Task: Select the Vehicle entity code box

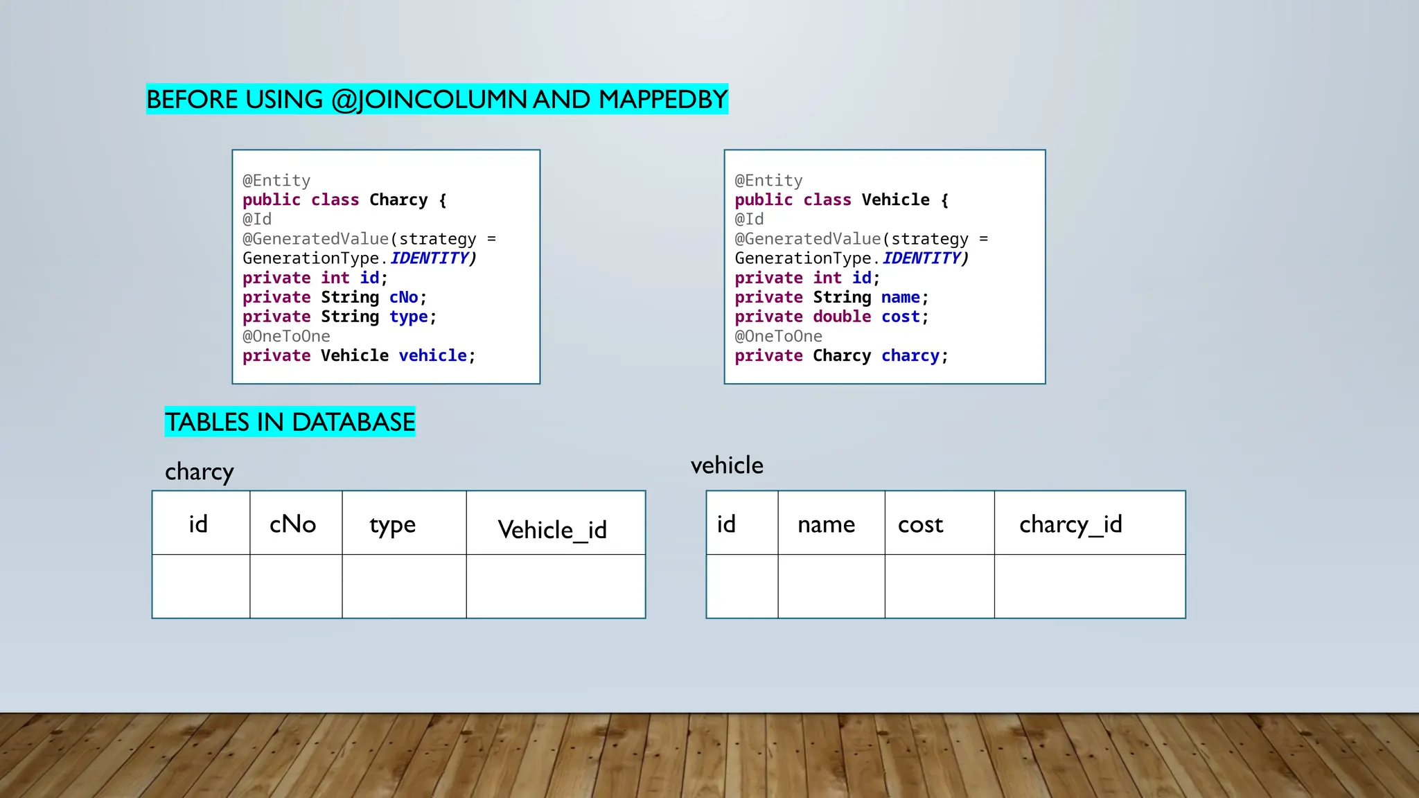Action: (884, 267)
